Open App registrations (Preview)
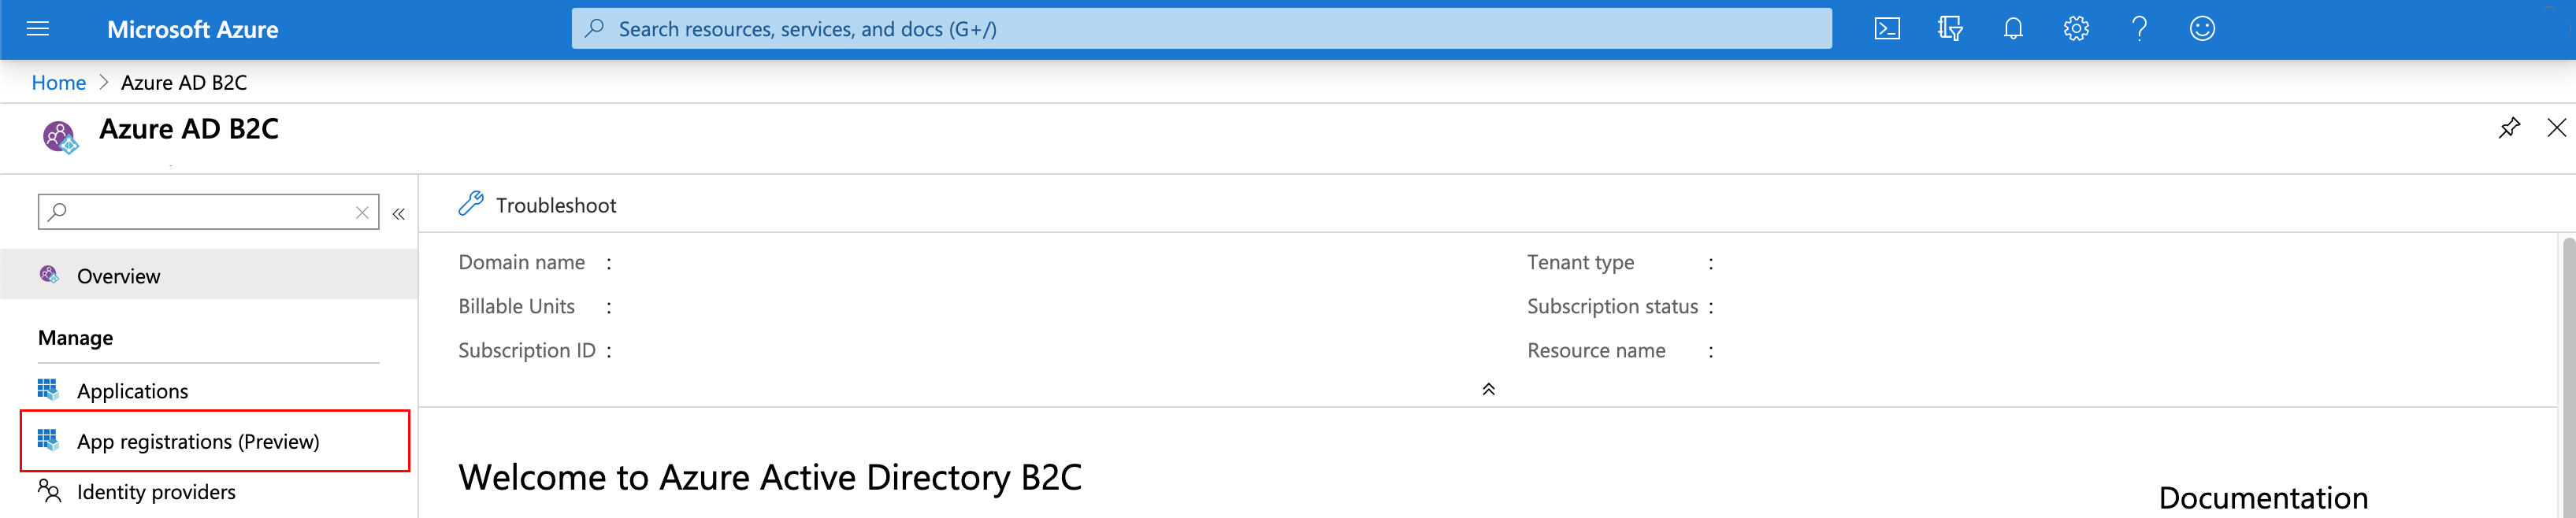2576x518 pixels. click(215, 441)
